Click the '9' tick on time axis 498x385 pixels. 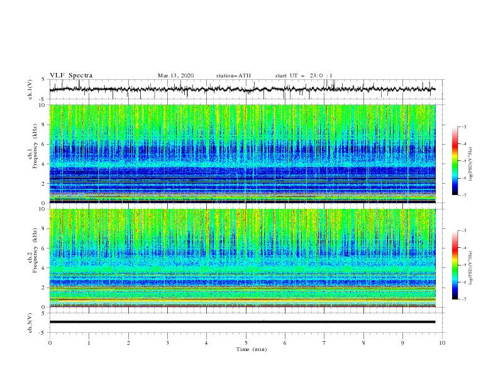click(x=402, y=343)
